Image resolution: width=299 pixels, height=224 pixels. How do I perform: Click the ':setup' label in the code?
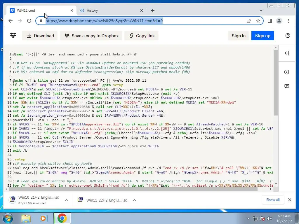point(19,159)
